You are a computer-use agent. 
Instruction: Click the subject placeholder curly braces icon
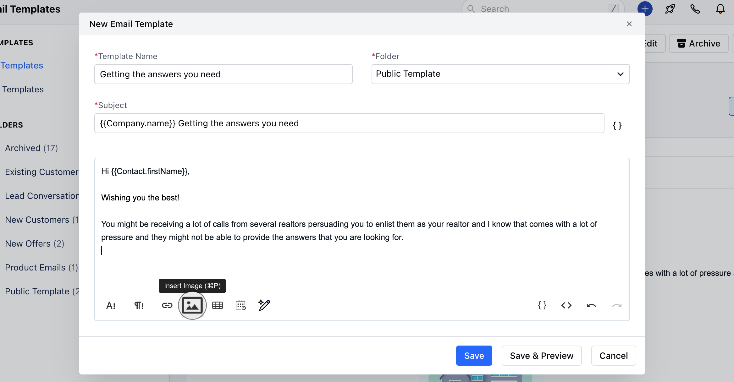(617, 126)
